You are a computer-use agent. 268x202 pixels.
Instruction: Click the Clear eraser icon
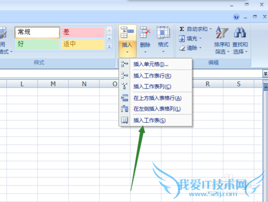coord(182,48)
